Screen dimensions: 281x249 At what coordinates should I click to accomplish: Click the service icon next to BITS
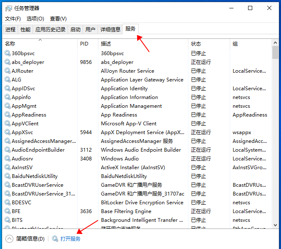coord(8,220)
